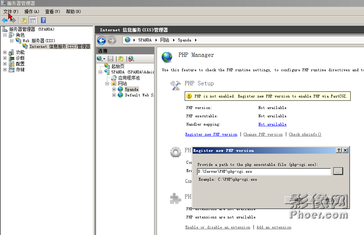Click the IIS navigation back button

102,41
